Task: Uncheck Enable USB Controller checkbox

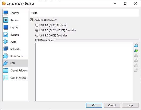Action: (x=31, y=20)
